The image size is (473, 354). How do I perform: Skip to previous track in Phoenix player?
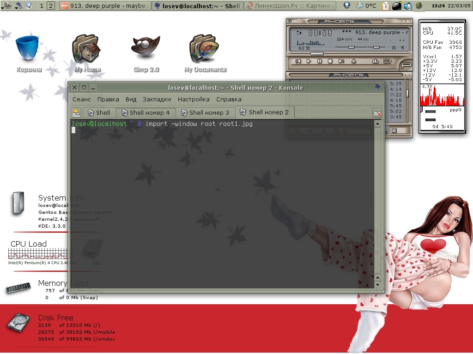(298, 61)
